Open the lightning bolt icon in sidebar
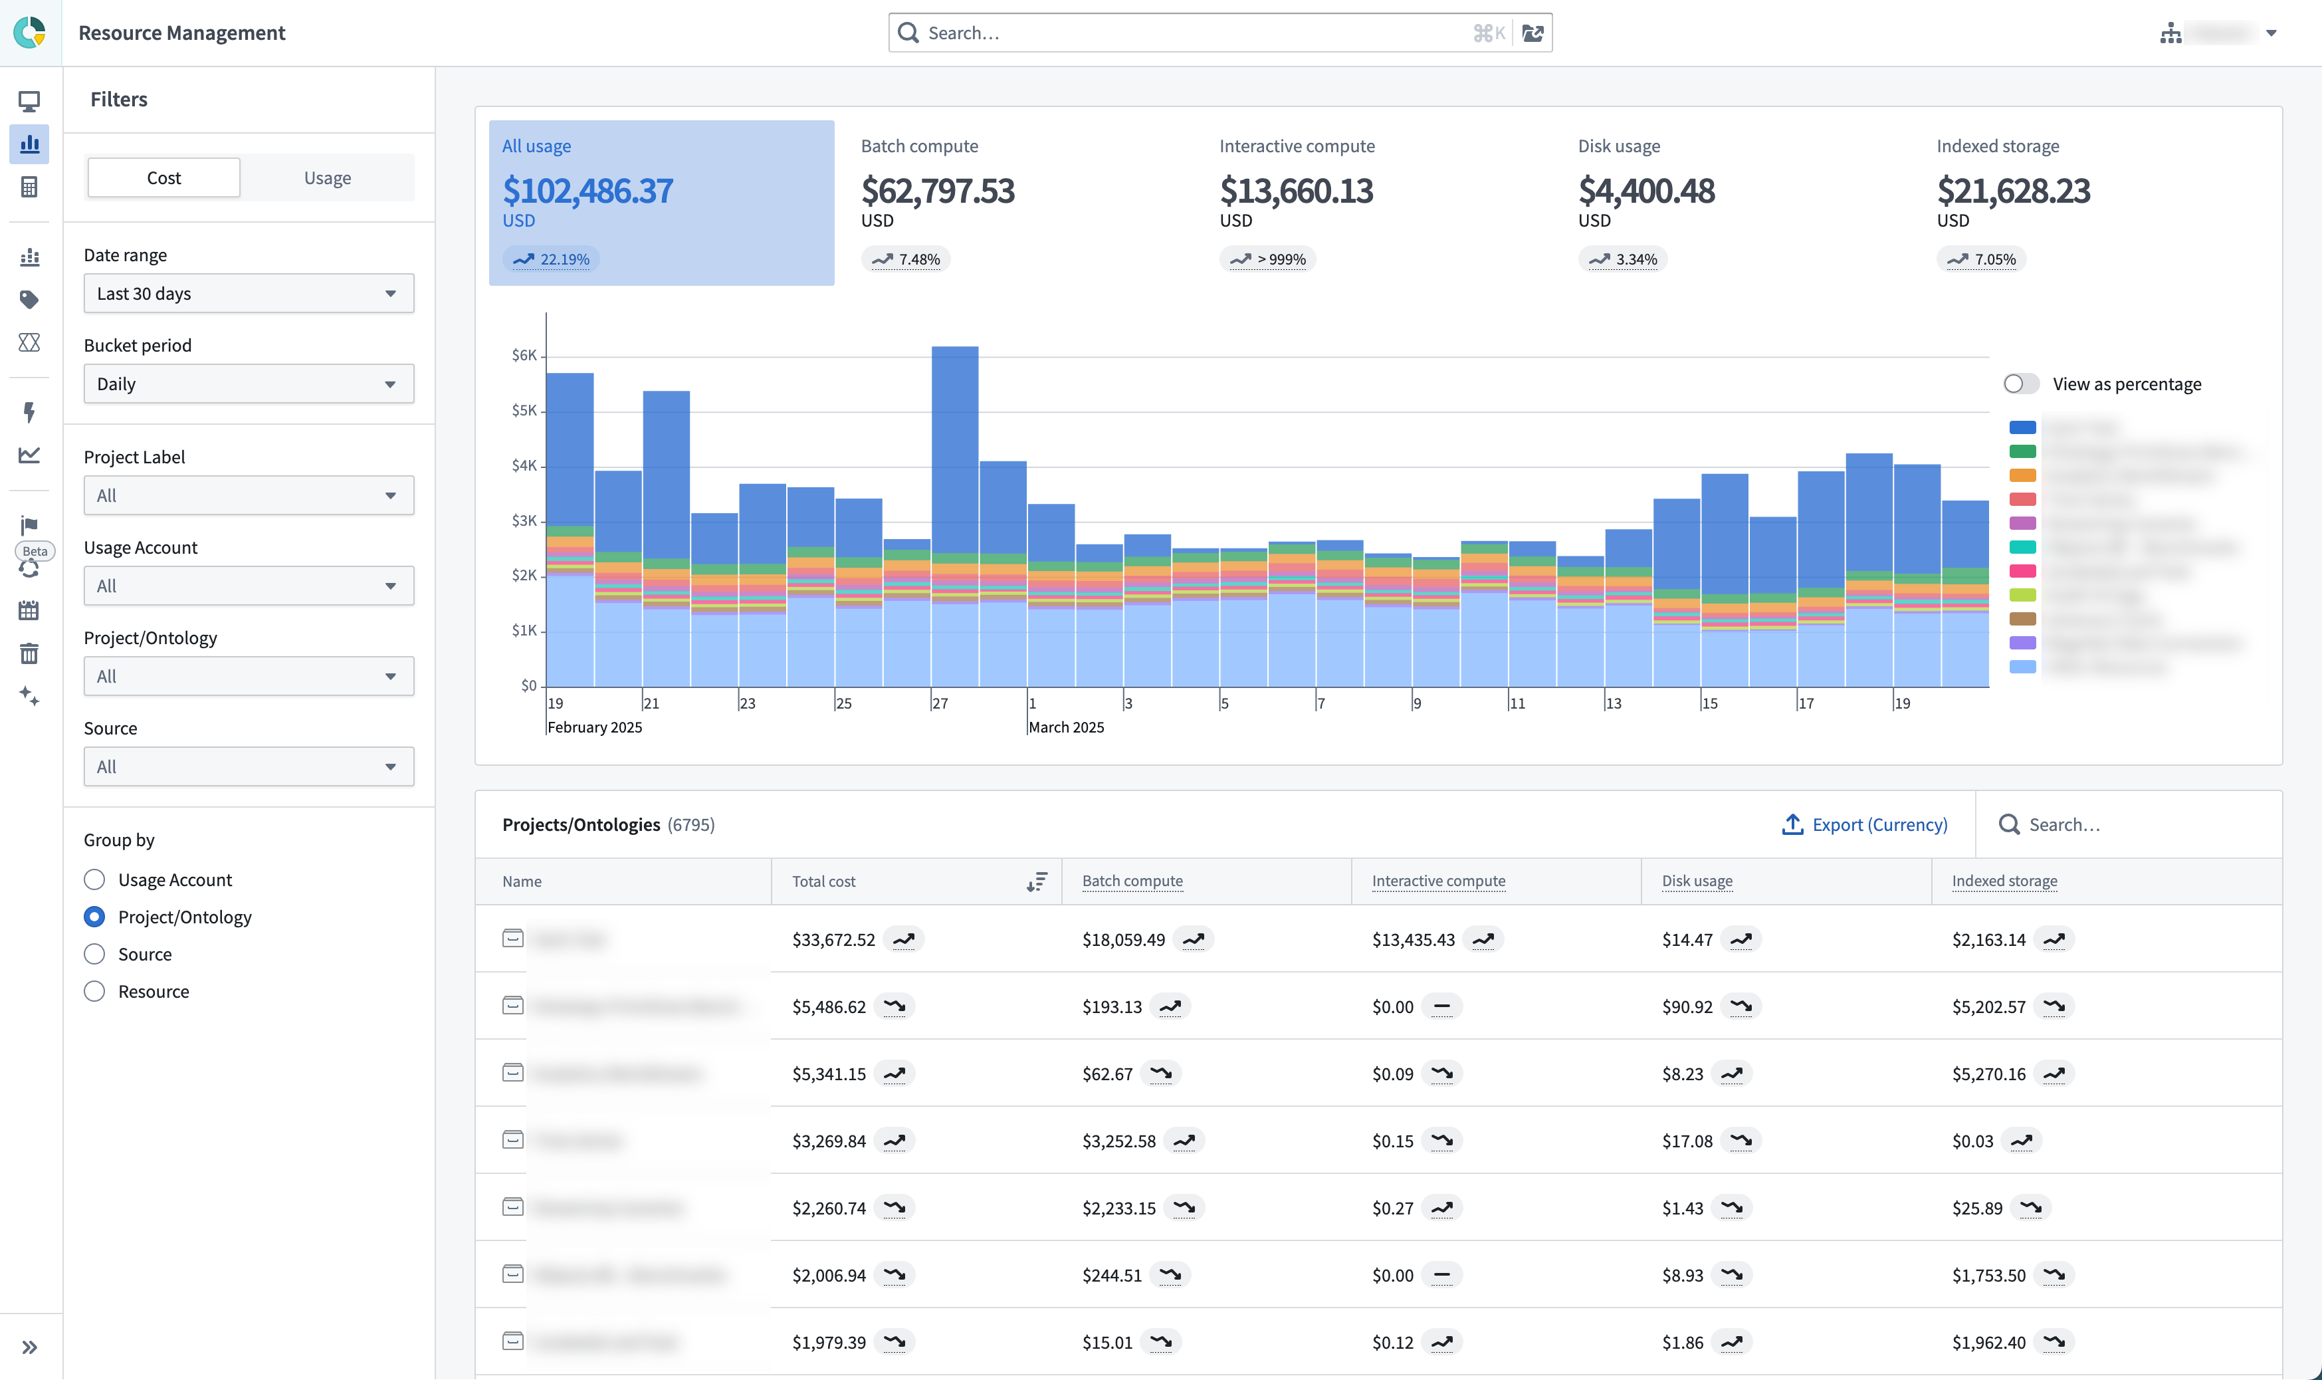 30,412
